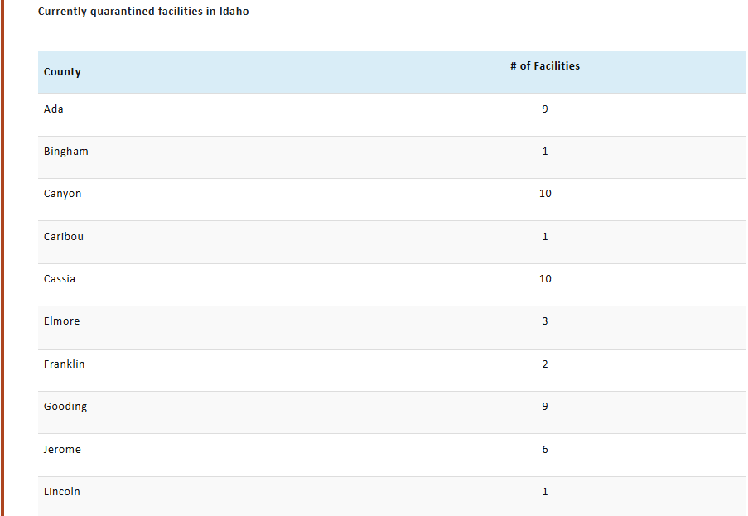
Task: Select the heading 'Currently quarantined facilities in Idaho'
Action: pos(143,12)
